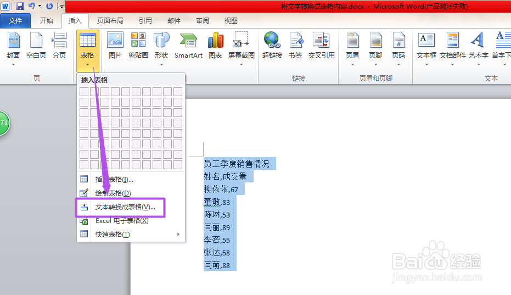The height and width of the screenshot is (295, 511).
Task: Expand the Quick Tables (快速表格) submenu arrow
Action: pos(178,235)
